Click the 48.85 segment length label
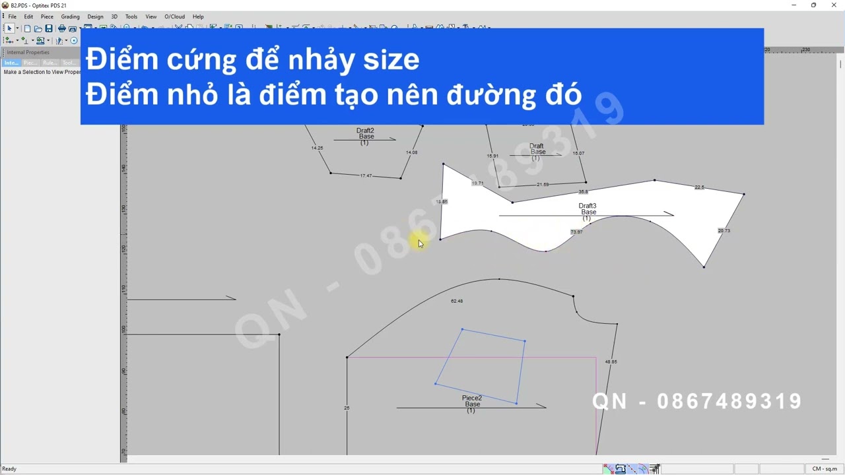 tap(611, 362)
